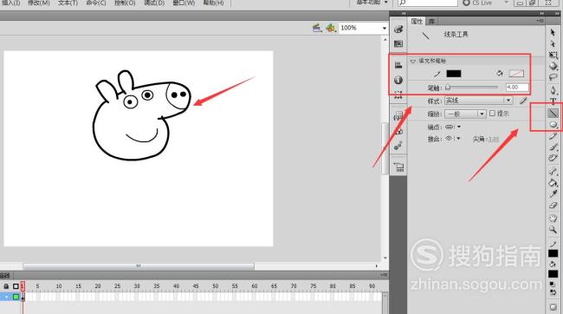Click the edit stroke style pencil icon
Image resolution: width=563 pixels, height=314 pixels.
point(523,101)
